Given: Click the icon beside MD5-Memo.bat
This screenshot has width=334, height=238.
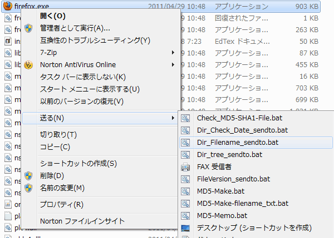Looking at the screenshot, I should pos(185,216).
